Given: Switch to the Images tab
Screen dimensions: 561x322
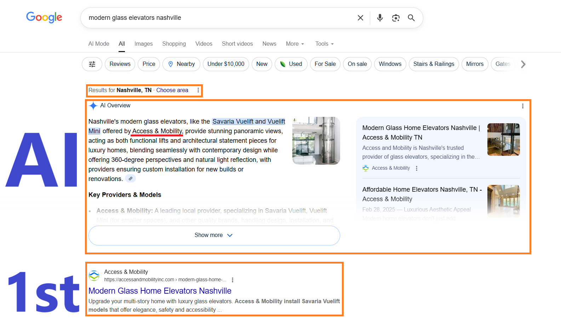Looking at the screenshot, I should point(143,44).
